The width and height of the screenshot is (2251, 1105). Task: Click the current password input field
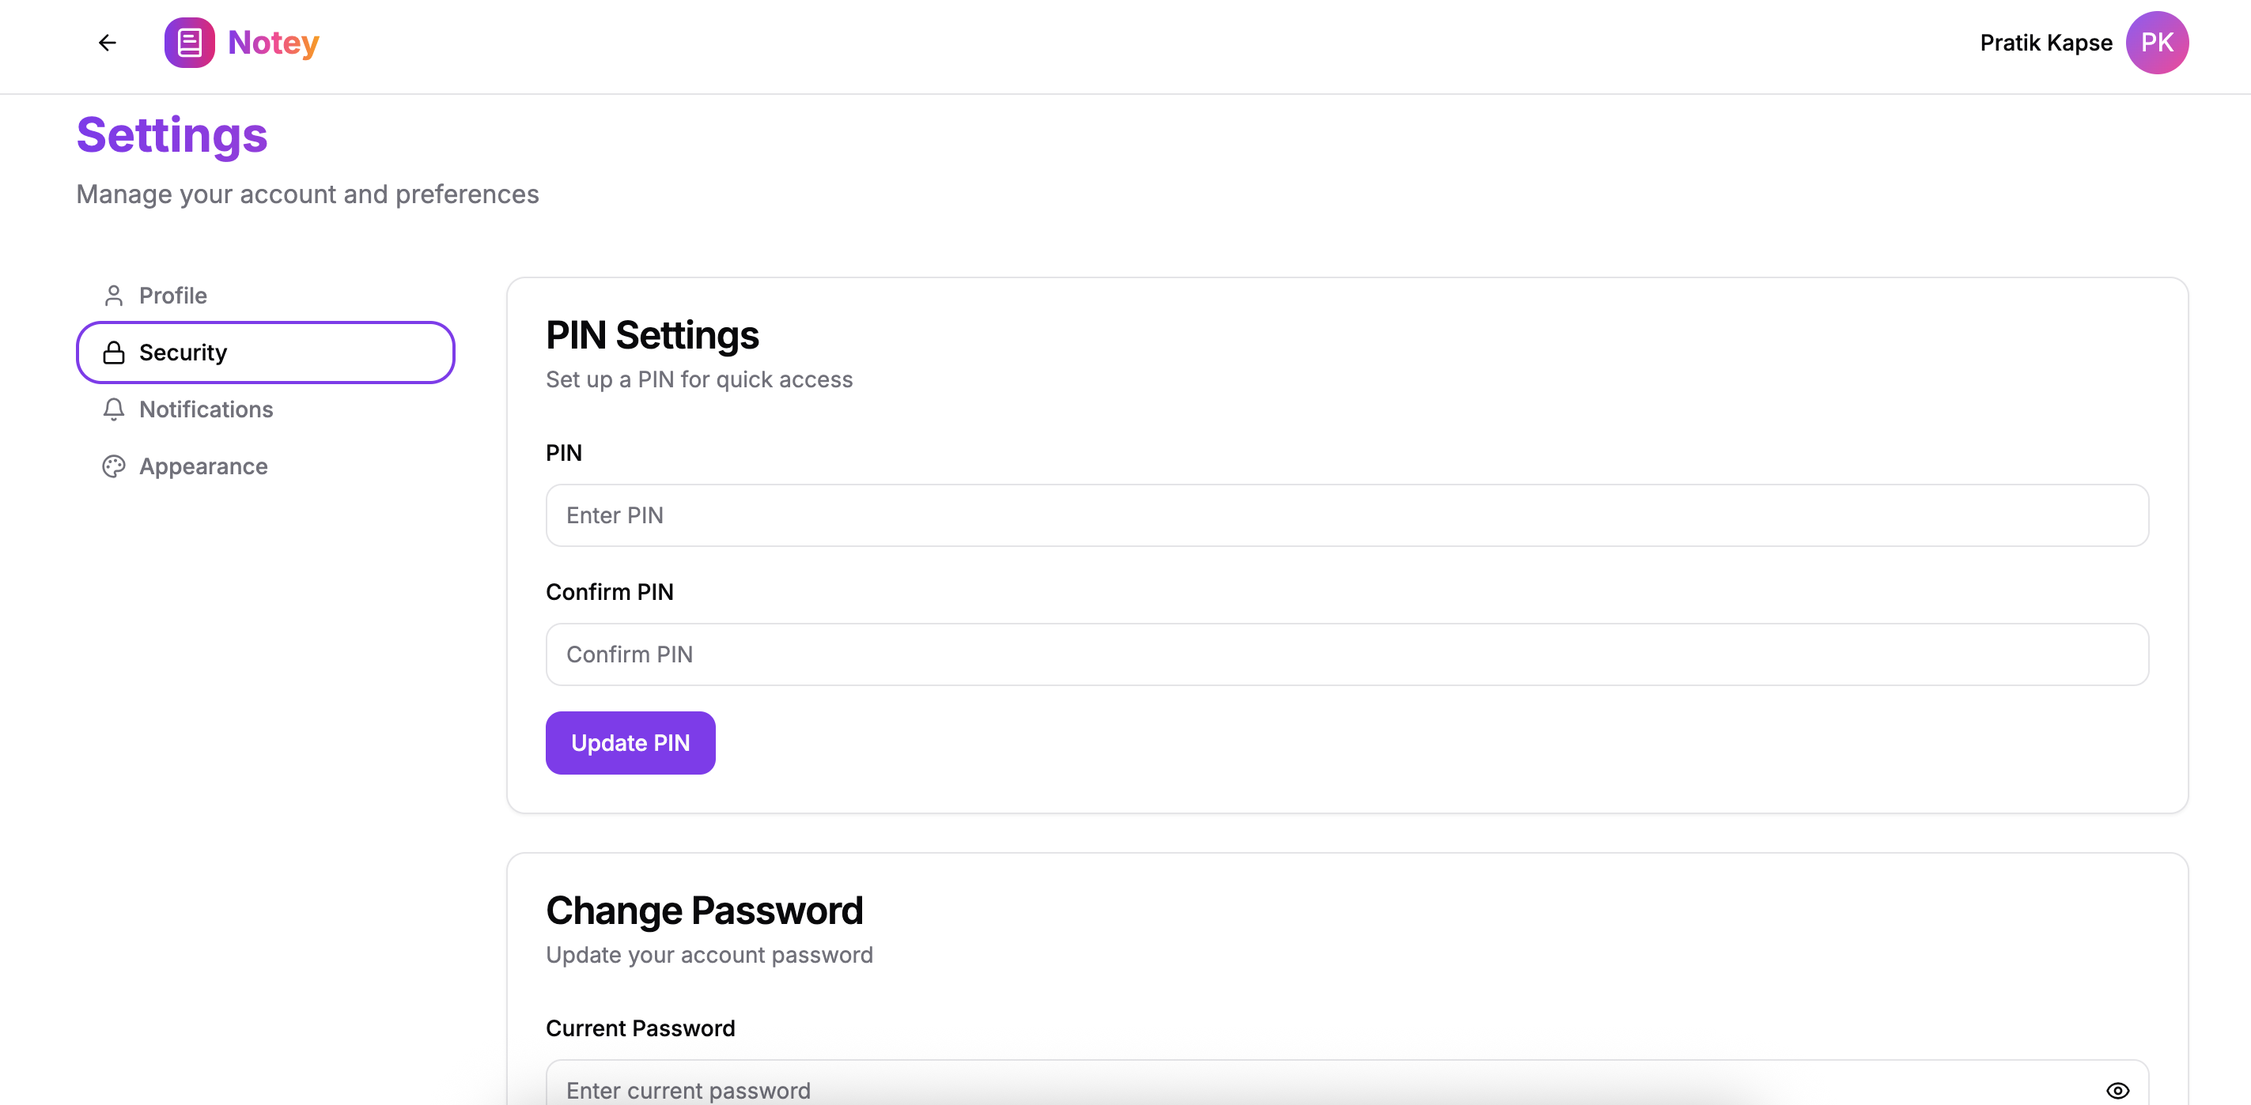pyautogui.click(x=1311, y=1088)
